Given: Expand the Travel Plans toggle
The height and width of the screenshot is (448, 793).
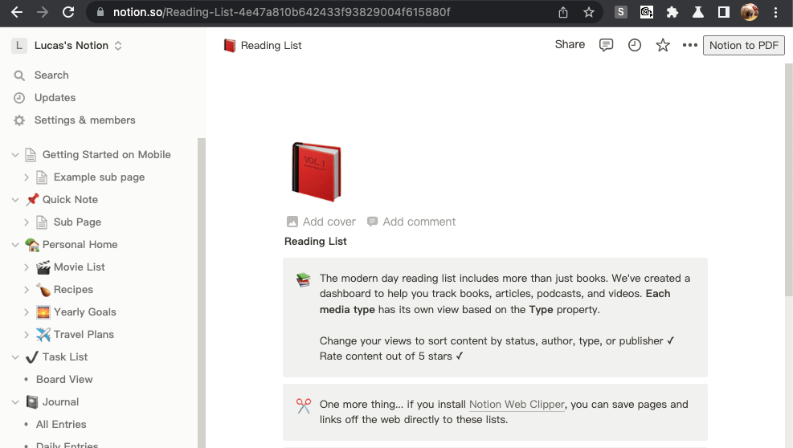Looking at the screenshot, I should (27, 335).
